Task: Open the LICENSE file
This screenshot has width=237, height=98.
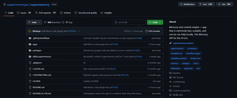Action: click(x=36, y=81)
